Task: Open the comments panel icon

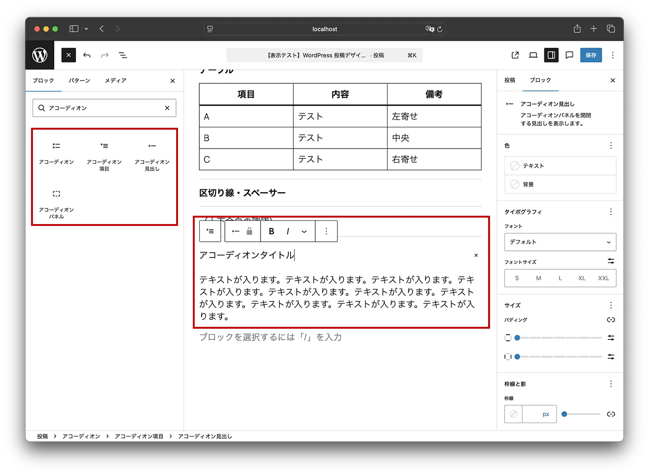Action: coord(569,55)
